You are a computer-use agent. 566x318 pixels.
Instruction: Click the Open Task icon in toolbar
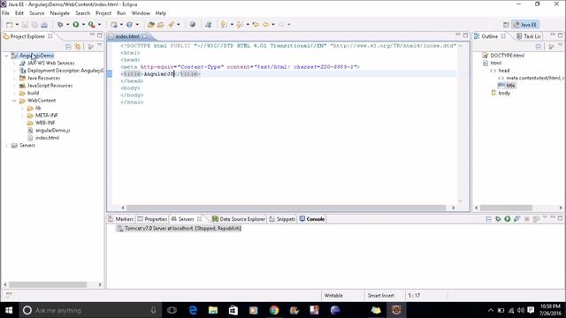coord(160,25)
